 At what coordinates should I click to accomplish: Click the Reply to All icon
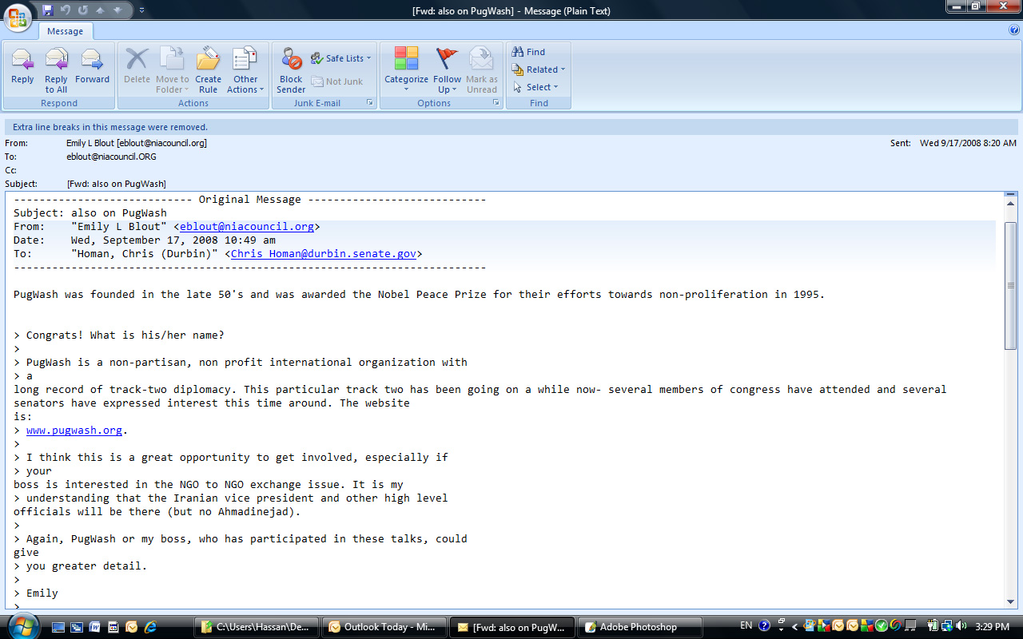56,60
